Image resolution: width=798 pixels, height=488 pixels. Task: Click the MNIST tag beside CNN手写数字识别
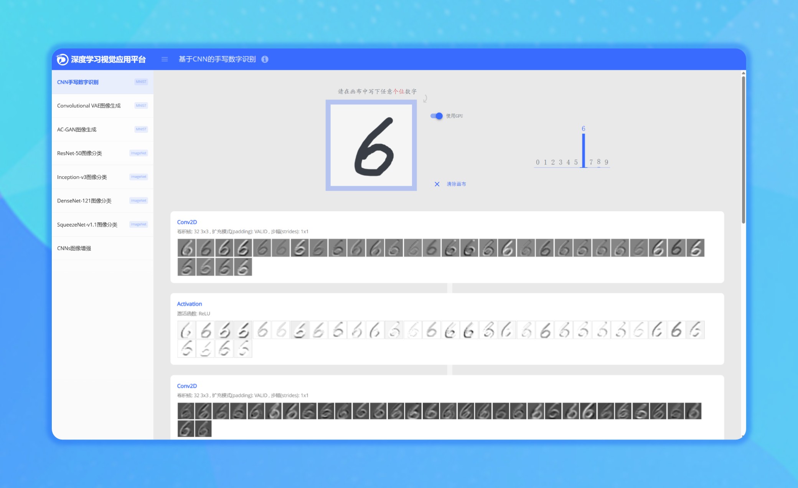(141, 82)
